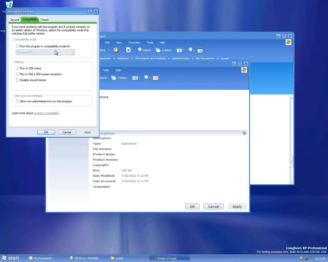Screen dimensions: 328x262
Task: Click the 152 KB size value
Action: [x=126, y=170]
